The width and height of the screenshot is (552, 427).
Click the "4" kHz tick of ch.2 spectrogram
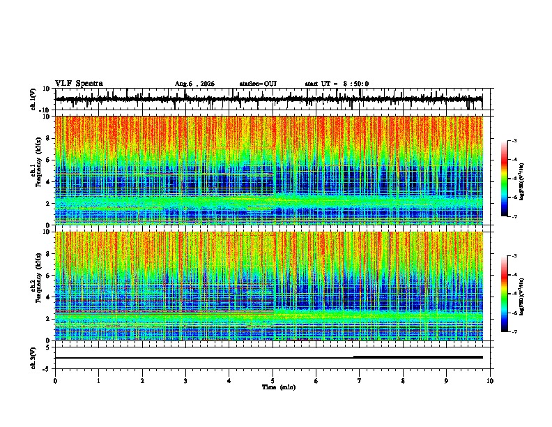[48, 297]
